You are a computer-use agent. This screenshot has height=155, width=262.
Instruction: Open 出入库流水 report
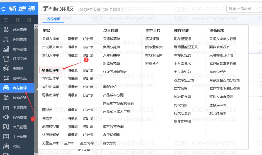click(x=182, y=64)
